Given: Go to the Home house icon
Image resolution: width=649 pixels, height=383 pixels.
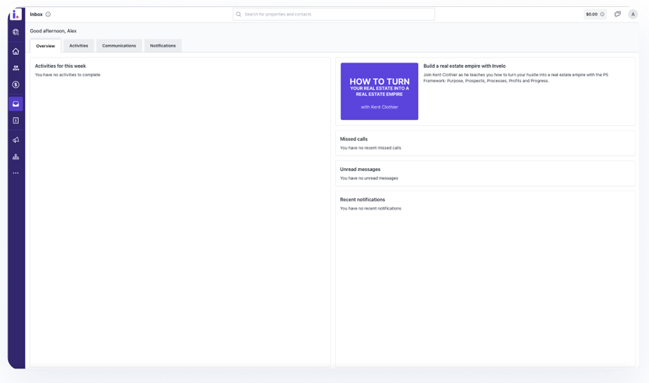Looking at the screenshot, I should tap(16, 52).
